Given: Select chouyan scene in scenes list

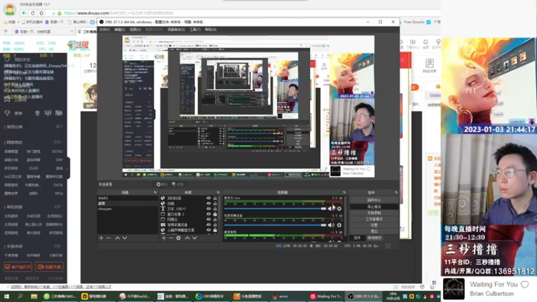Looking at the screenshot, I should point(128,209).
